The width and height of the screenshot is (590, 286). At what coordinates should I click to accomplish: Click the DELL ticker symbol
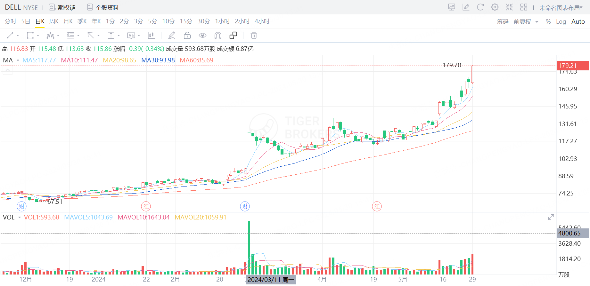pyautogui.click(x=13, y=7)
